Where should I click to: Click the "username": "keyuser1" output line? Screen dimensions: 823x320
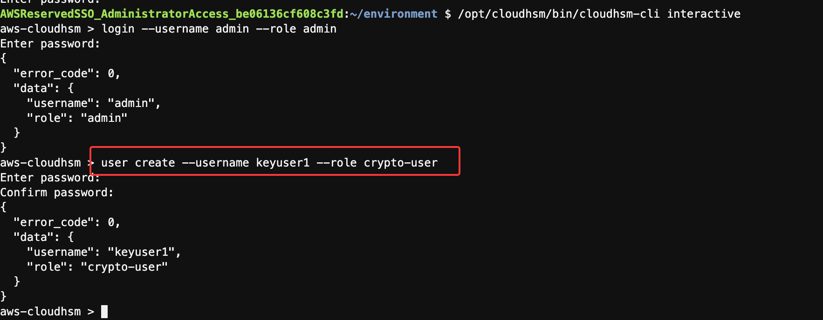point(103,252)
